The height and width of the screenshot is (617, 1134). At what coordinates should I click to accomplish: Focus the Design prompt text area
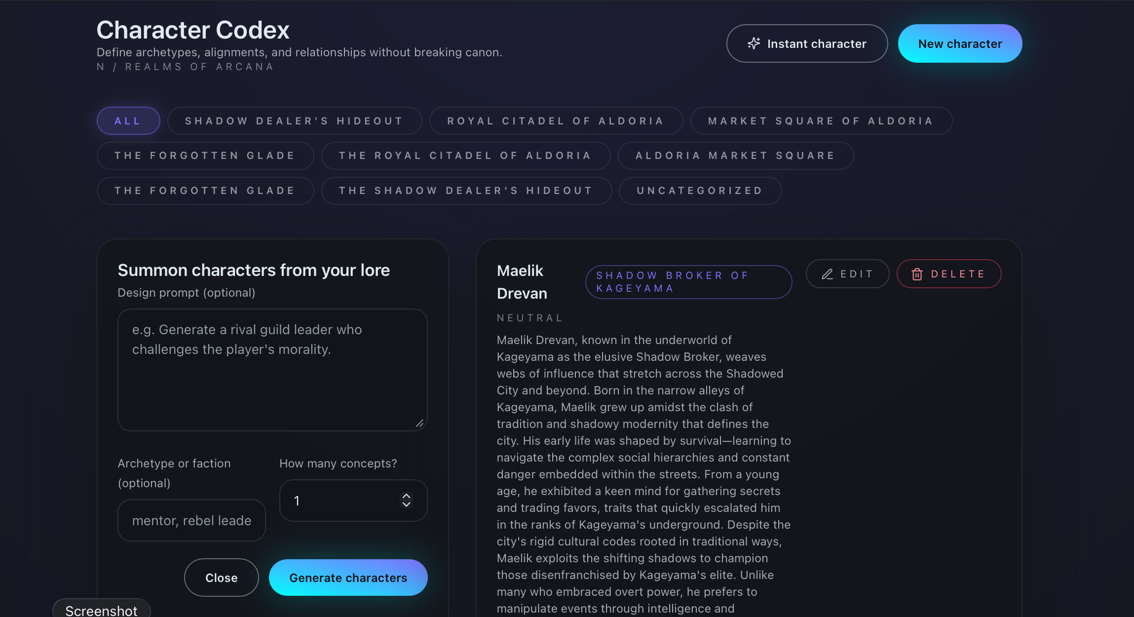(272, 370)
